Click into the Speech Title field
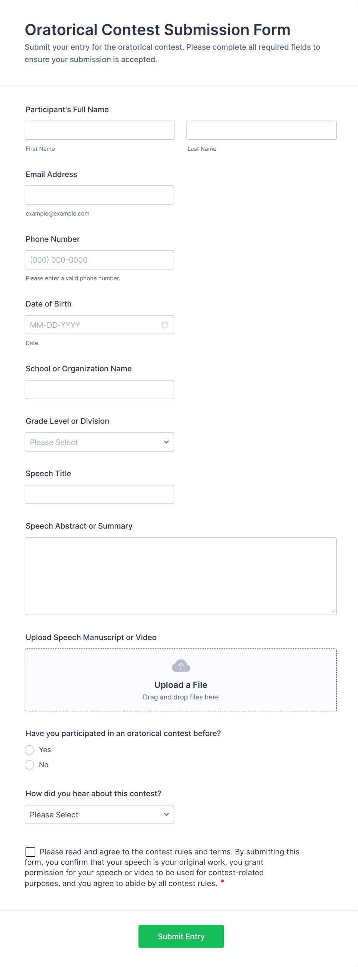Viewport: 358px width, 967px height. click(x=99, y=494)
